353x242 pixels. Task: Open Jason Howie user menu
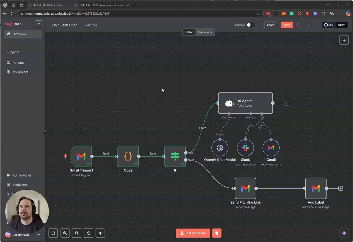tap(38, 235)
